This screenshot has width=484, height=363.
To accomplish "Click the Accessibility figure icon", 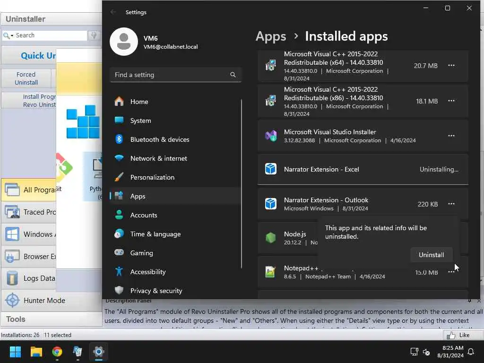I will tap(119, 272).
